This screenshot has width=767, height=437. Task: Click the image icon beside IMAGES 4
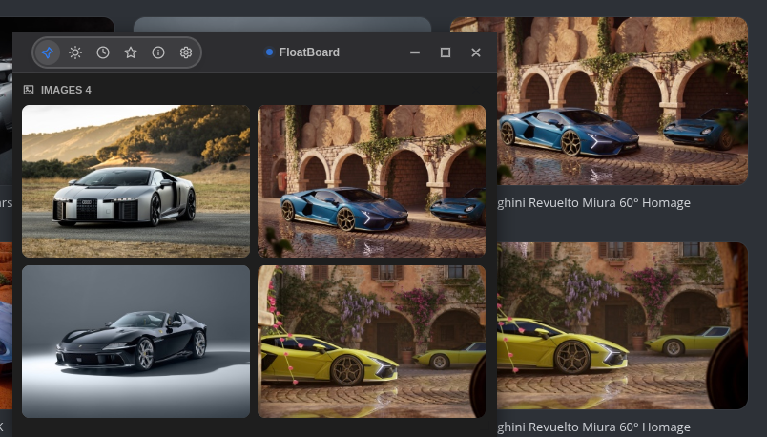click(29, 90)
